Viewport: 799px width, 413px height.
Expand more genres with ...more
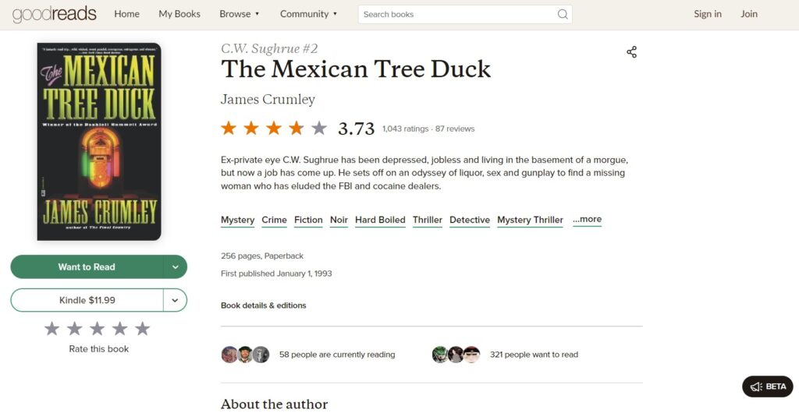pyautogui.click(x=587, y=219)
